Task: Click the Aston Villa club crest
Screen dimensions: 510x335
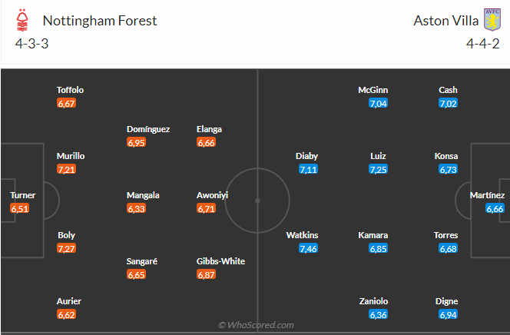Action: 492,20
